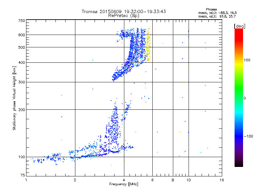The image size is (261, 196).
Task: Click the '10' frequency axis tick label
Action: pyautogui.click(x=189, y=180)
